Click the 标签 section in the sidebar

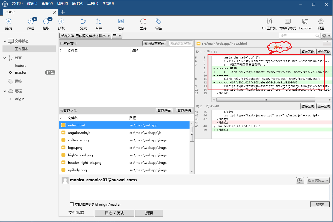tap(18, 81)
